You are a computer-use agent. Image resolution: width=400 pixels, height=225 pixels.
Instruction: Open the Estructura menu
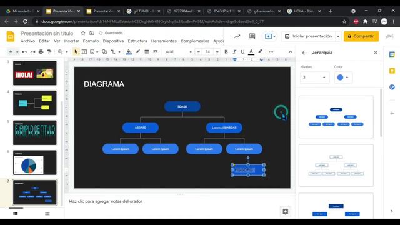(x=137, y=41)
